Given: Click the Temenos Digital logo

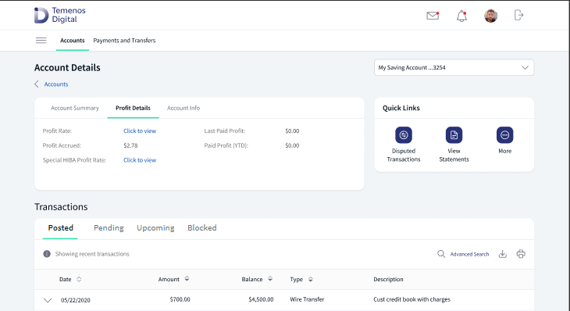Looking at the screenshot, I should click(x=60, y=16).
